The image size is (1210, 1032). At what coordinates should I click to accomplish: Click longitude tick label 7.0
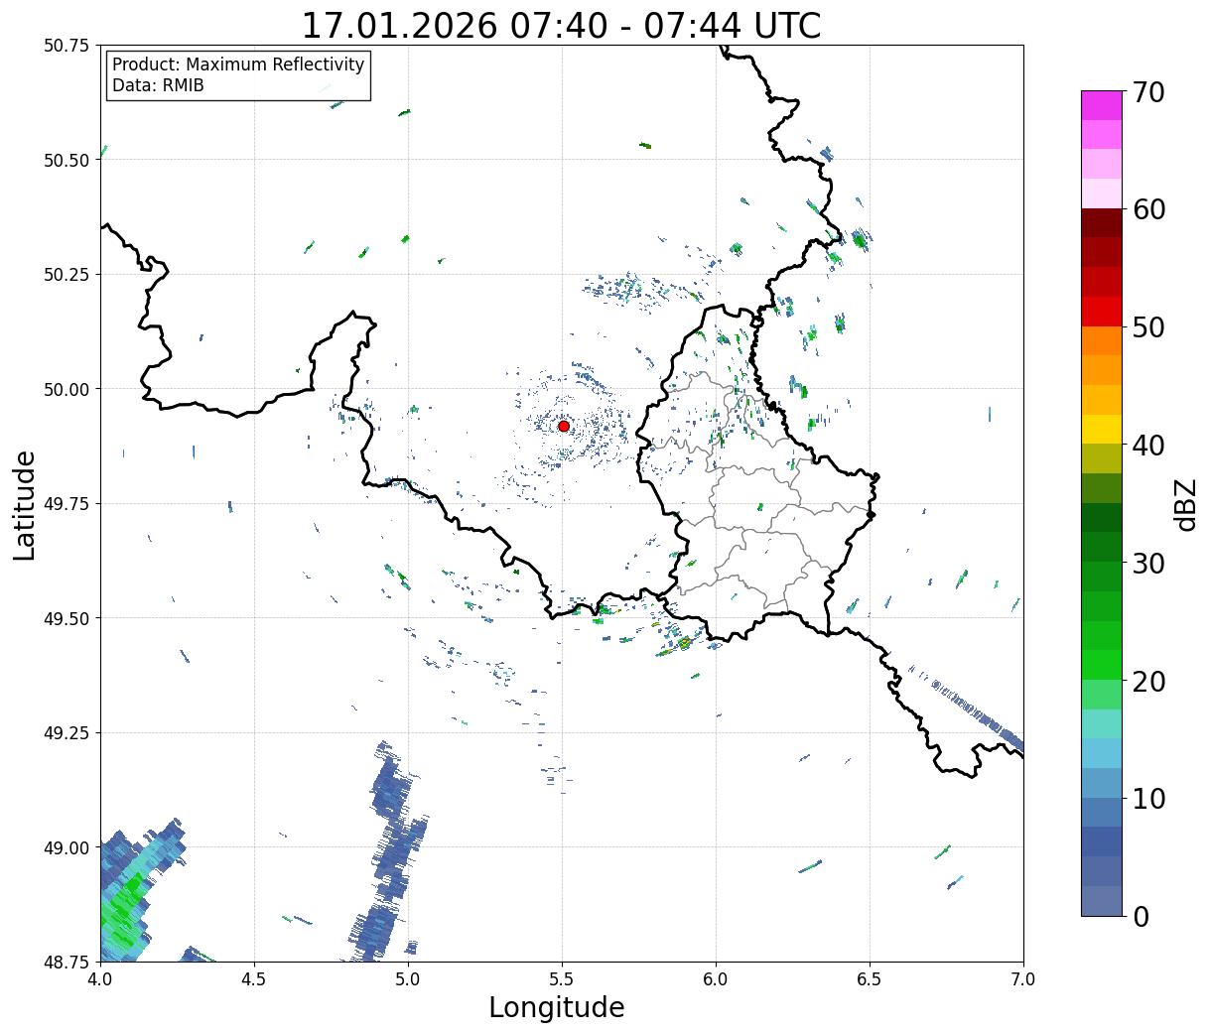tap(1023, 979)
